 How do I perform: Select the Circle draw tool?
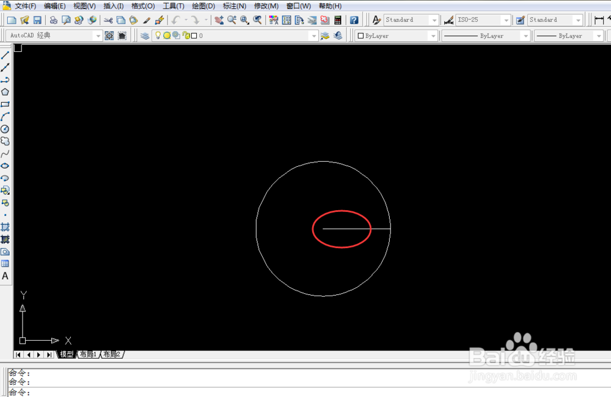[5, 129]
